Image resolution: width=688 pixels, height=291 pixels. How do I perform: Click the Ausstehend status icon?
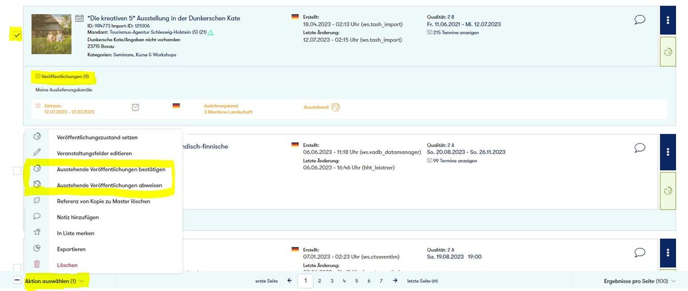[x=335, y=107]
